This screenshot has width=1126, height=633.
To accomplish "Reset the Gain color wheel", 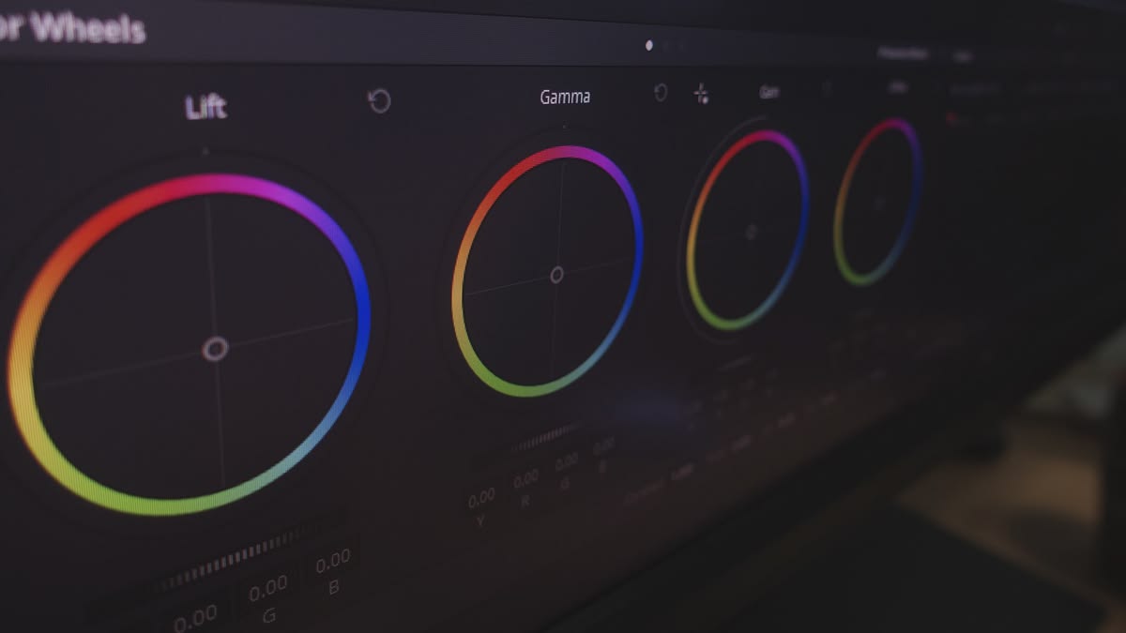I will (x=827, y=89).
